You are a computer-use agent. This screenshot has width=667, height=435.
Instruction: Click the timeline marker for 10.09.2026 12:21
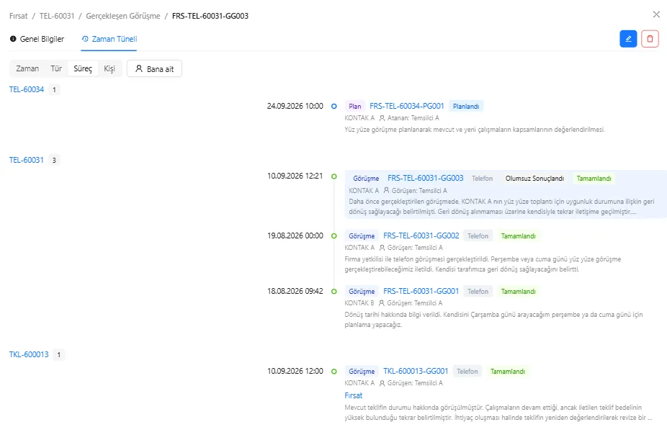334,176
